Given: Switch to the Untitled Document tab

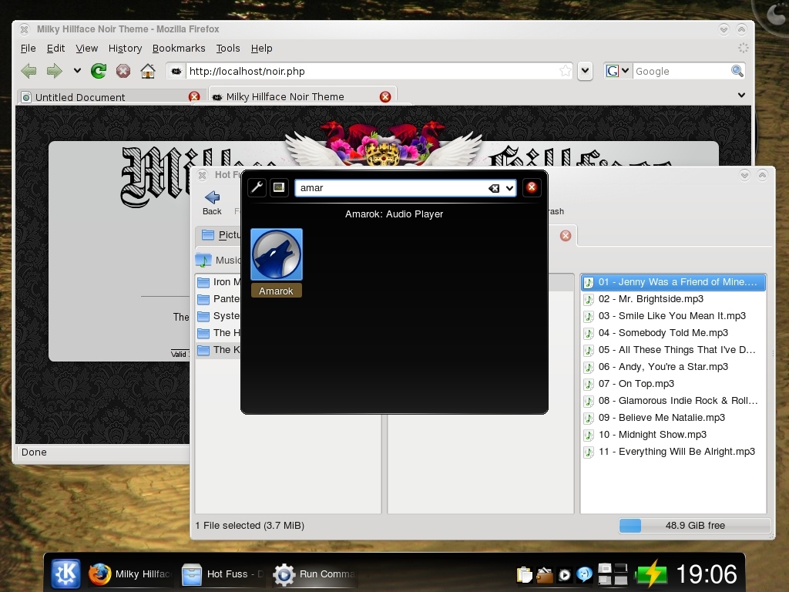Looking at the screenshot, I should 109,96.
